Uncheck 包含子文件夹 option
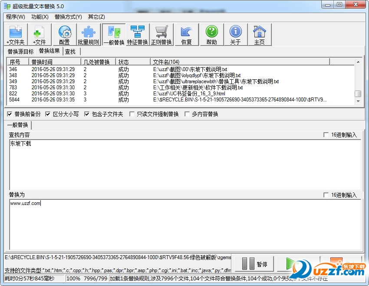 [x=87, y=114]
